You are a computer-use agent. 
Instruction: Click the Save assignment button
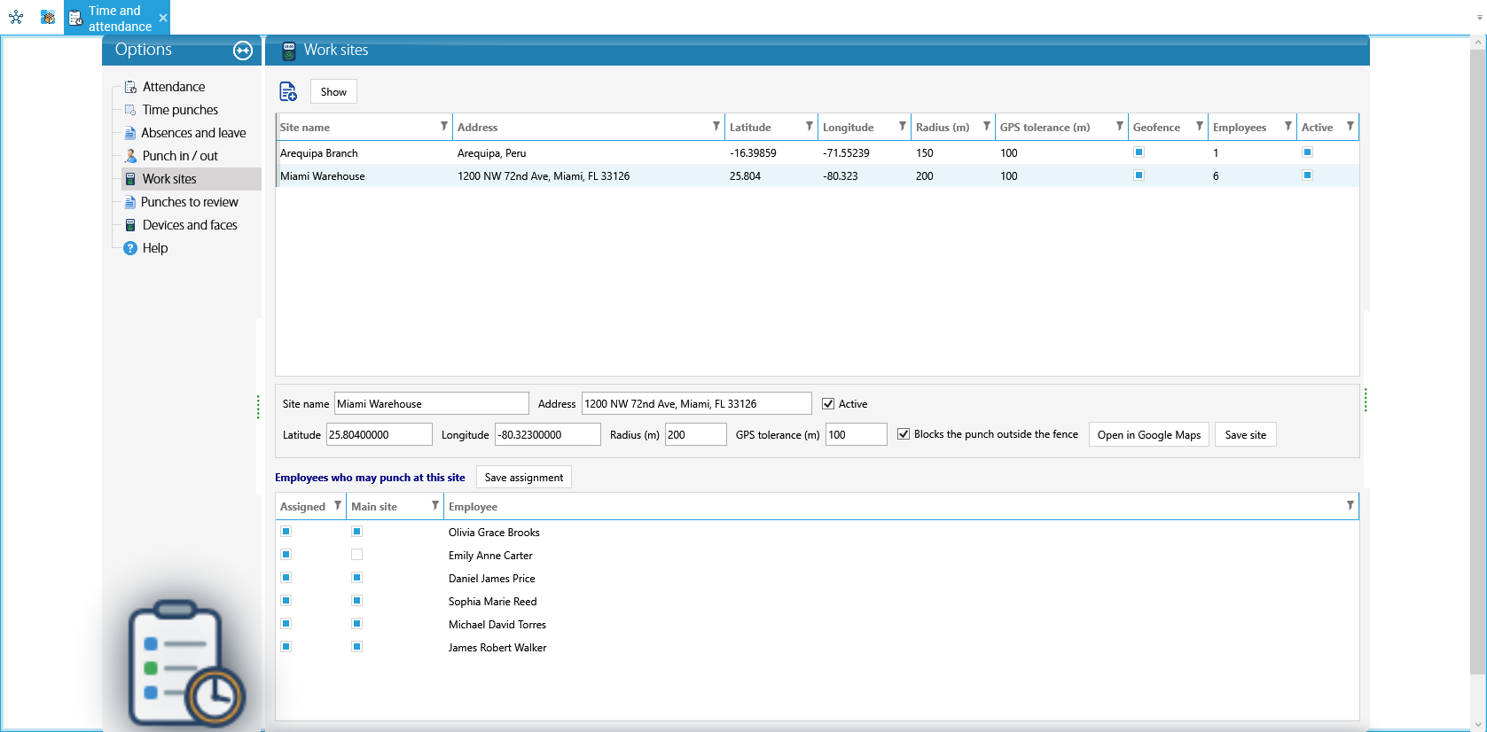(524, 477)
